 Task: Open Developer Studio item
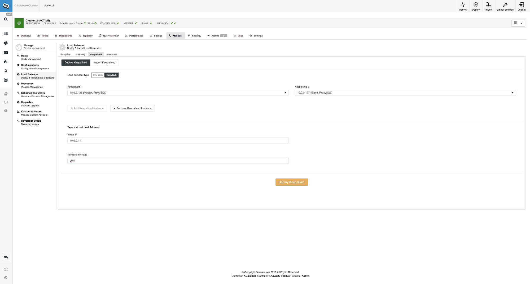(36, 122)
